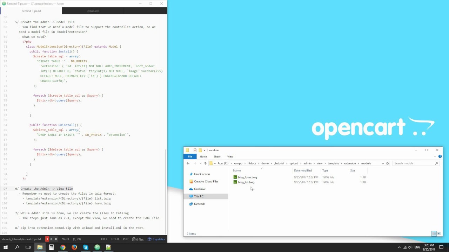
Task: Open the Windows Start menu
Action: (6, 247)
